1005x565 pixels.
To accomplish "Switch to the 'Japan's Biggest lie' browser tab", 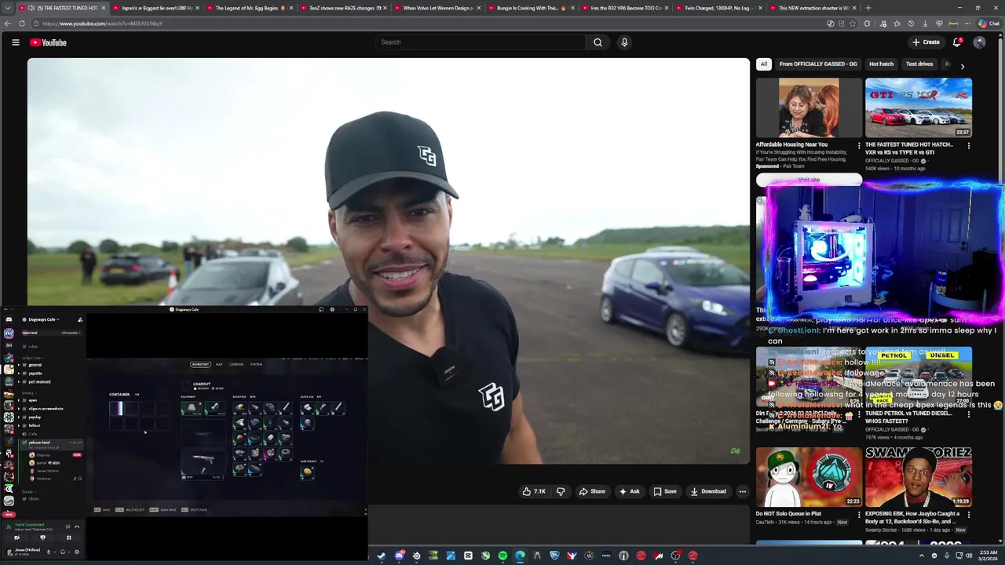I will pyautogui.click(x=155, y=8).
